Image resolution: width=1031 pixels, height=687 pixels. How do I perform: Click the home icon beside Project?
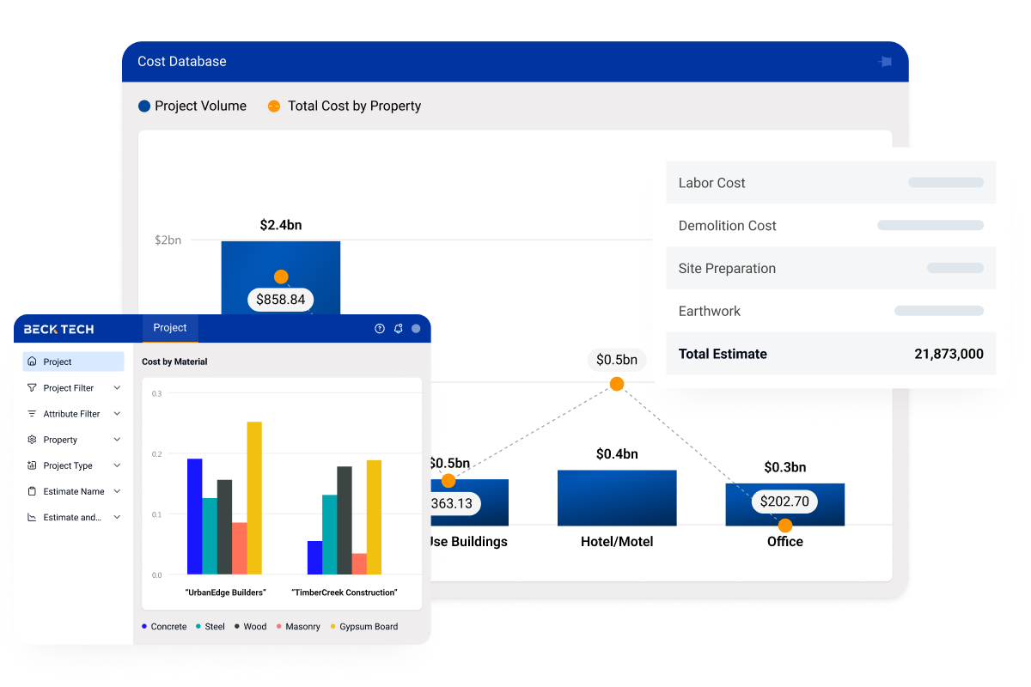[32, 362]
